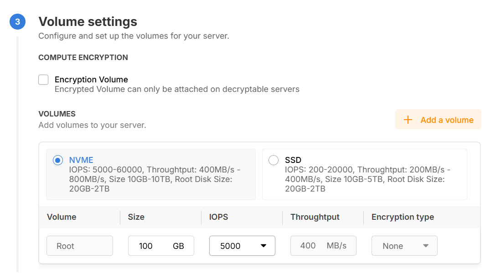Click the Encryption Volume label text
The image size is (496, 278).
click(x=91, y=80)
